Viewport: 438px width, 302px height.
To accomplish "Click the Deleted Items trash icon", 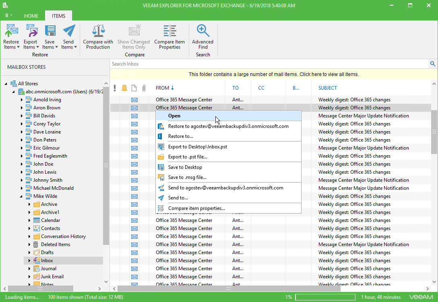I will pos(36,244).
